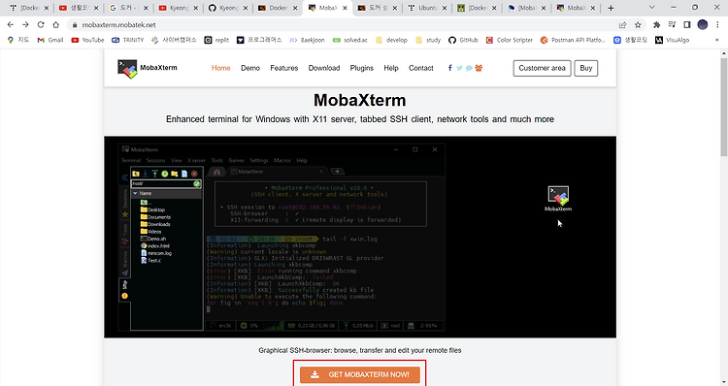The width and height of the screenshot is (728, 386).
Task: Close the Ubuntu browser tab
Action: click(445, 8)
